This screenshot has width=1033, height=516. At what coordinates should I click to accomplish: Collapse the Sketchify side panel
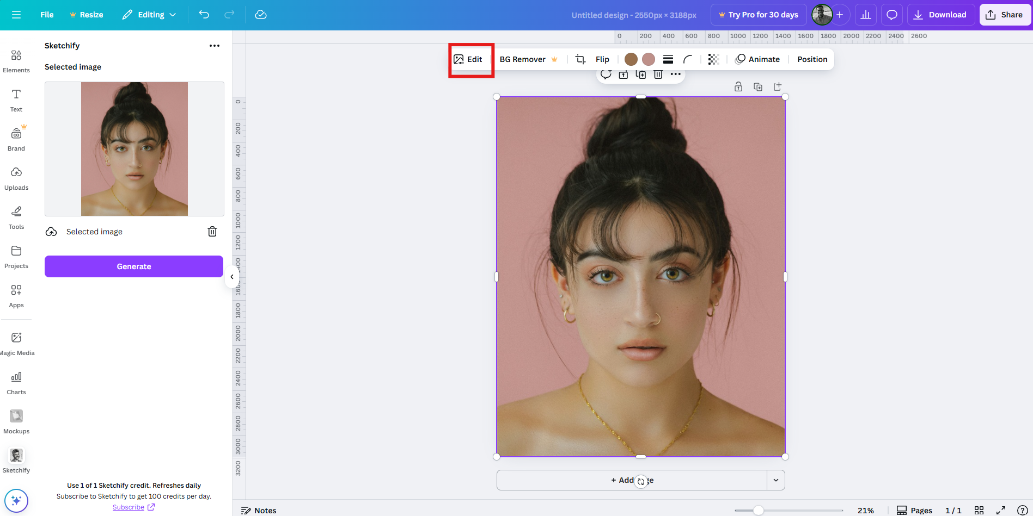coord(232,277)
